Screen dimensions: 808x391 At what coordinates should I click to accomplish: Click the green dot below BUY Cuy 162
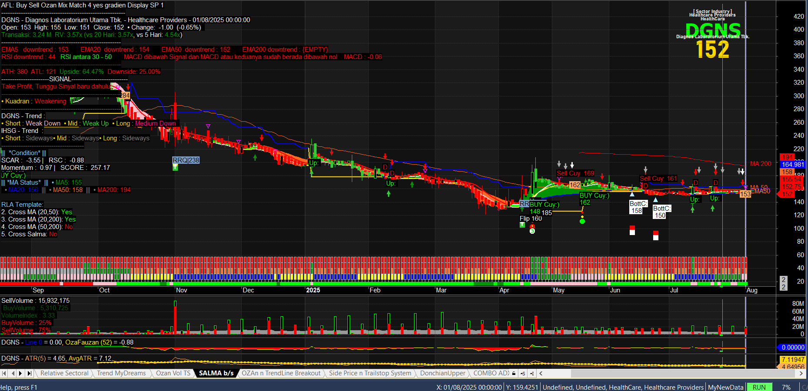582,222
